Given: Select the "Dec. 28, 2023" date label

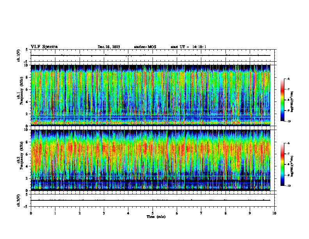Looking at the screenshot, I should pos(109,47).
